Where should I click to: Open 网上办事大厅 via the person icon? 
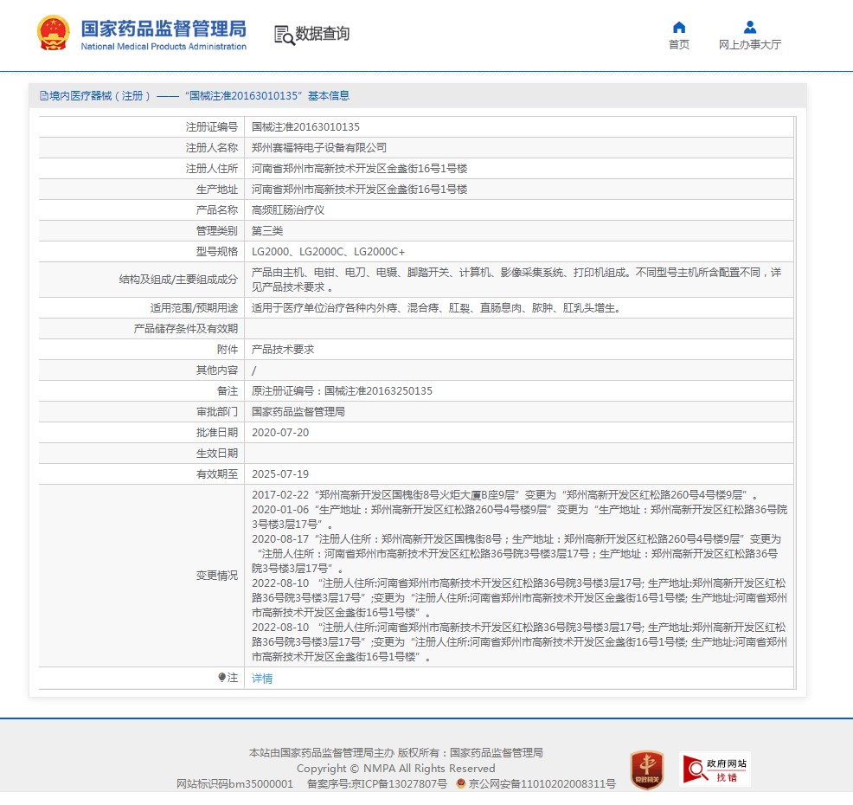[x=750, y=27]
